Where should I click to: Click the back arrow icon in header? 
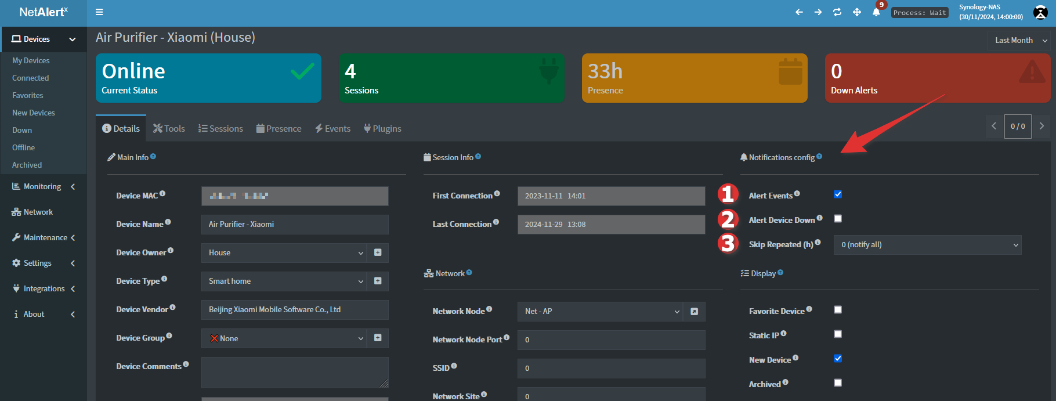coord(799,12)
